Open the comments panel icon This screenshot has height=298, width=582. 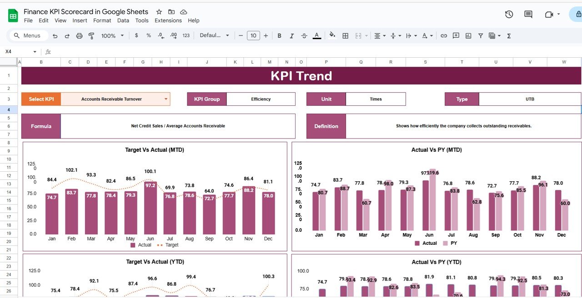click(x=528, y=15)
